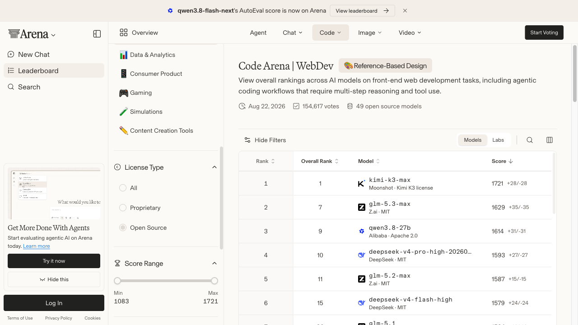Click the Arena logo

[x=28, y=34]
